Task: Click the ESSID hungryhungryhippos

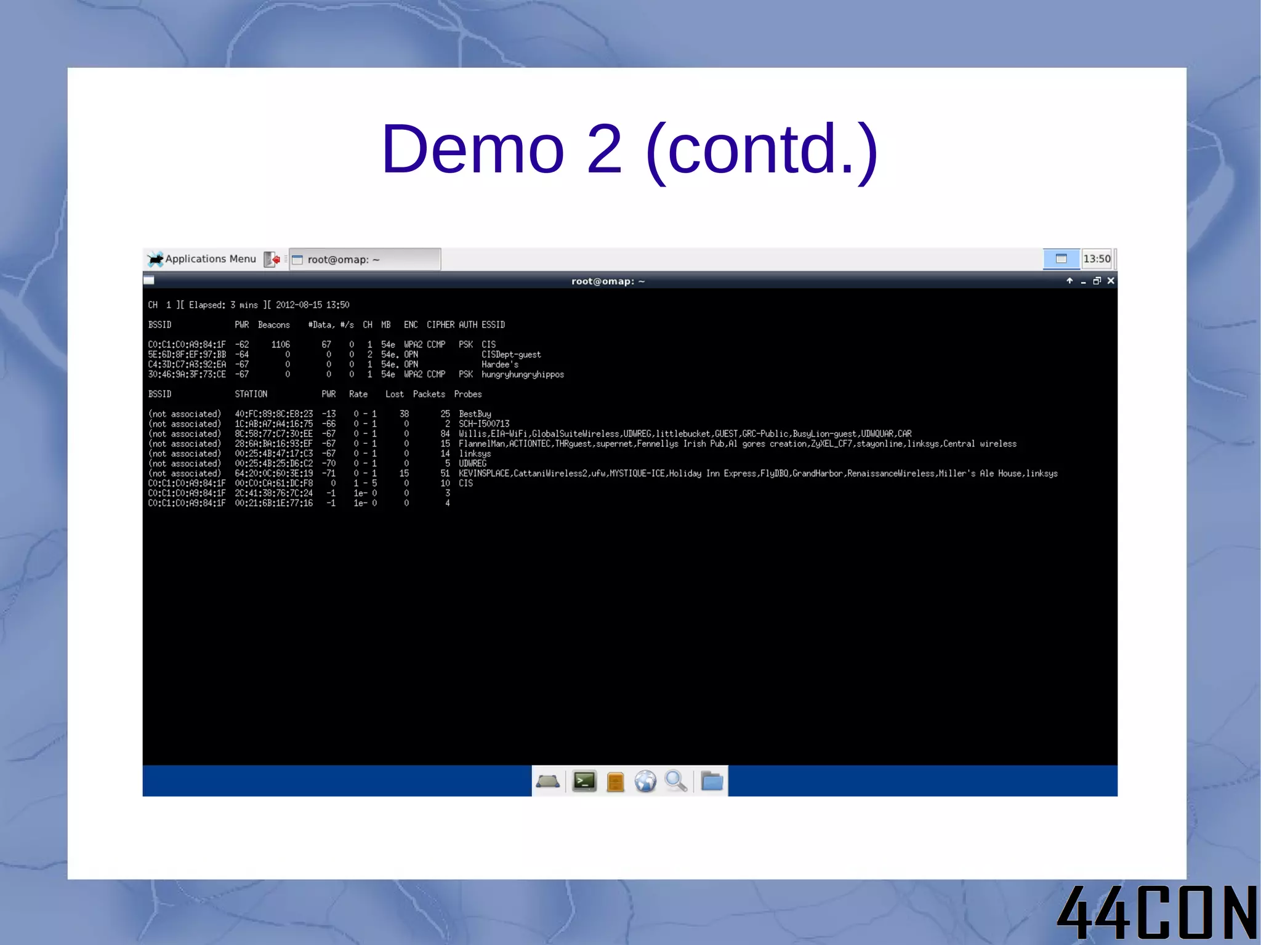Action: click(523, 374)
